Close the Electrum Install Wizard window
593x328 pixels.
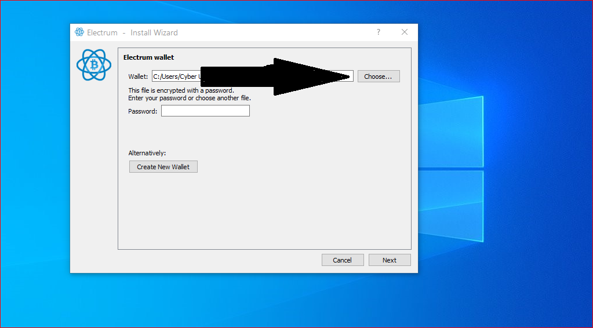coord(405,32)
